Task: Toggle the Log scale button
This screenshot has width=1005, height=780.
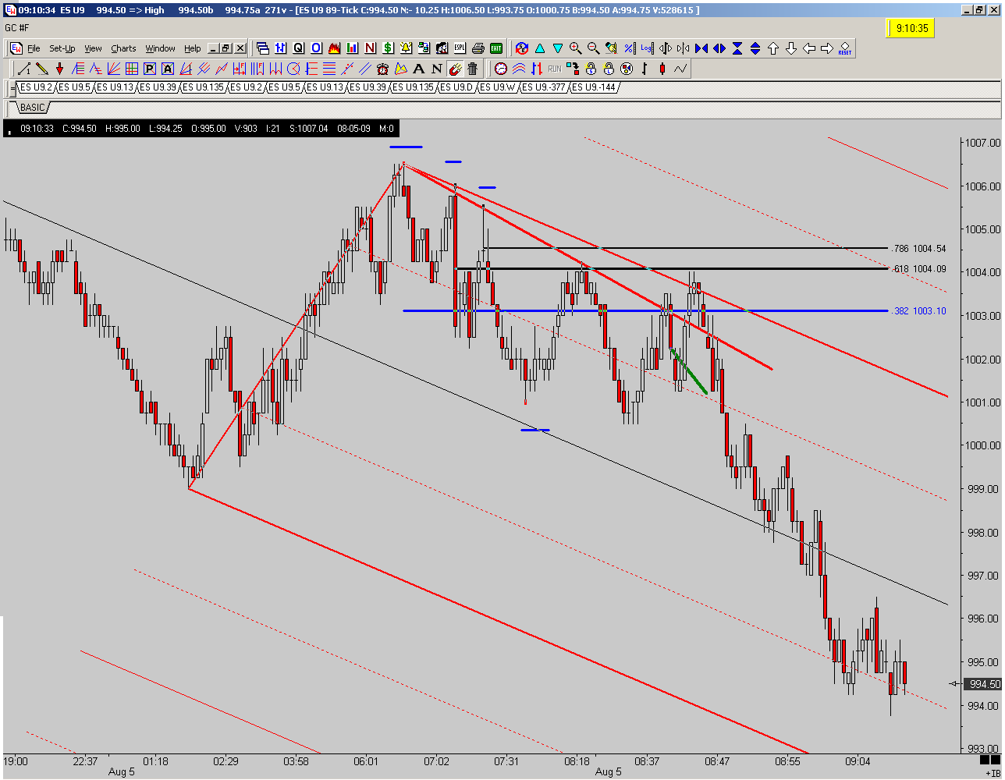Action: pyautogui.click(x=647, y=48)
